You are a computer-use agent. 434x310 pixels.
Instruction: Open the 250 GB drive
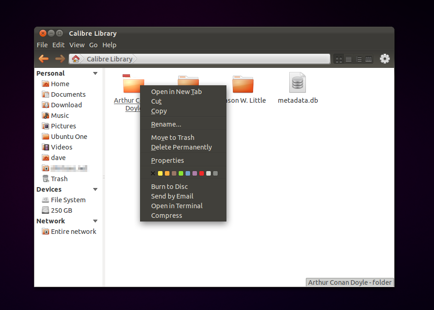[x=57, y=210]
